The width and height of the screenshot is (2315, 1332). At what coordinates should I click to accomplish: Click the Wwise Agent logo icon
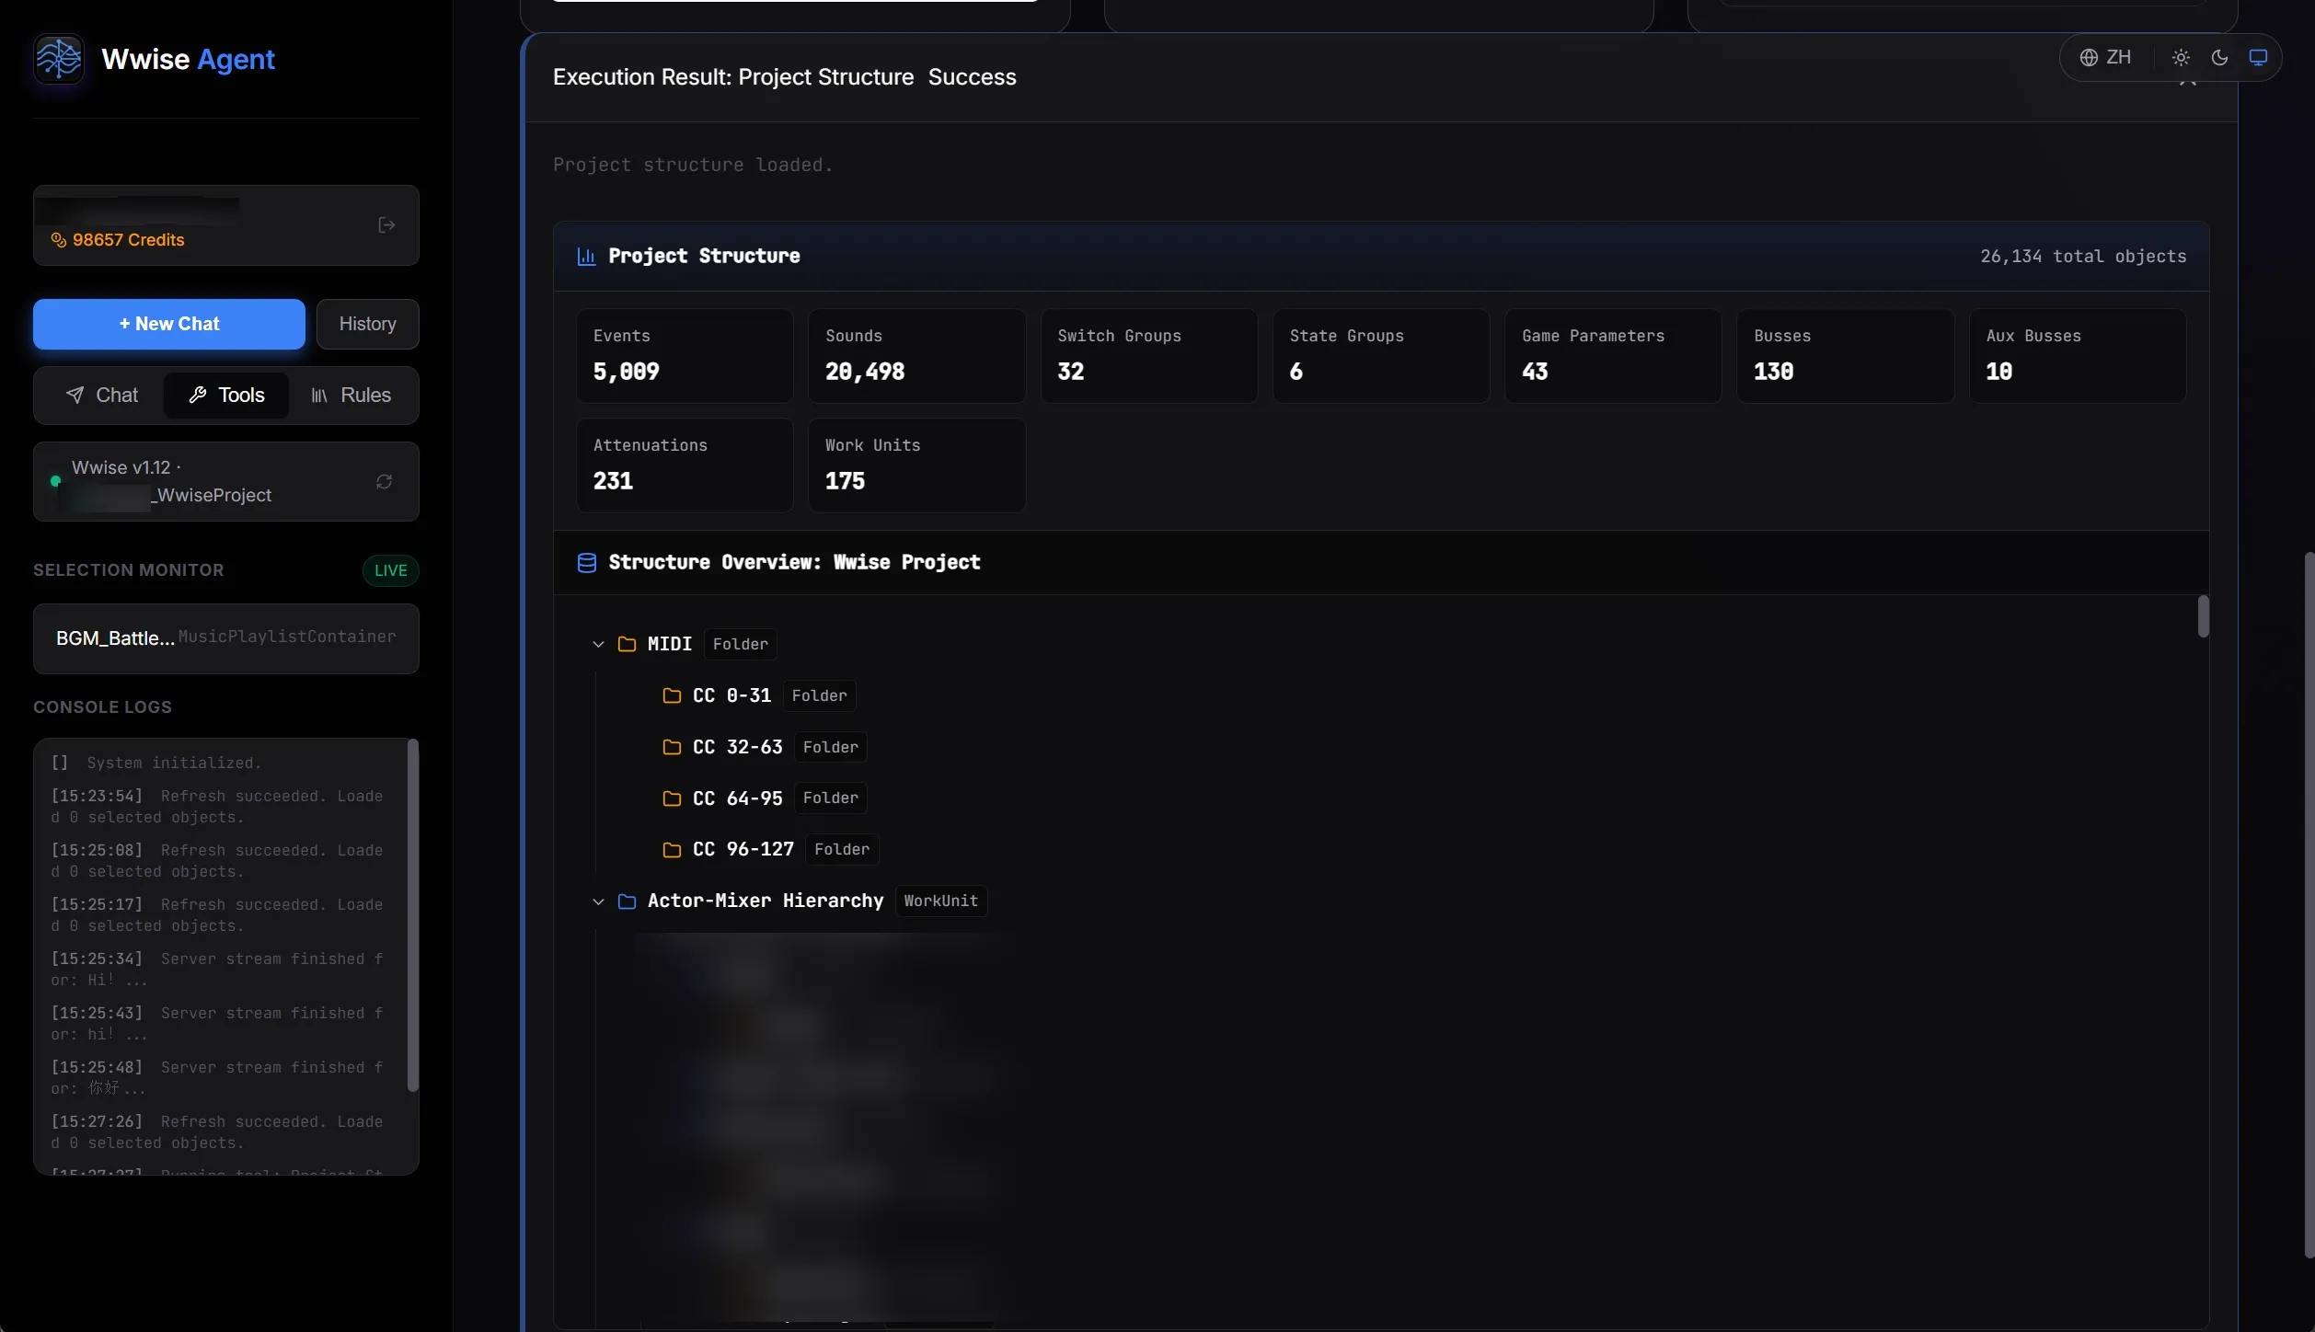coord(59,59)
